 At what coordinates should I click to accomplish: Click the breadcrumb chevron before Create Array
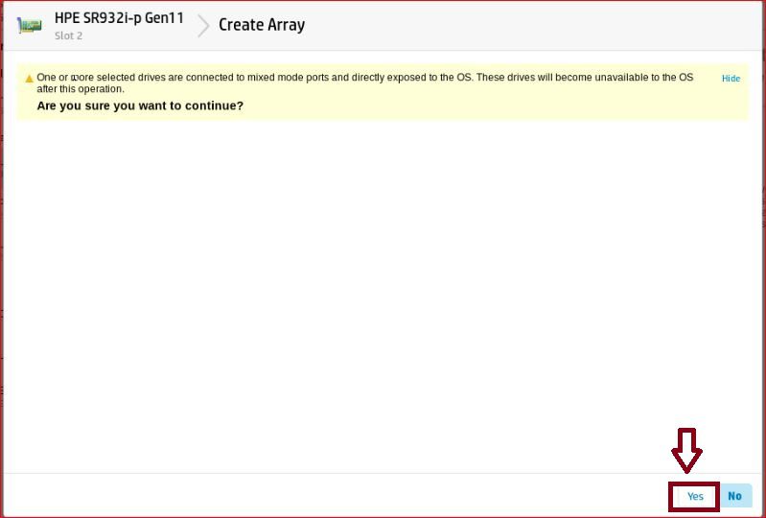(x=203, y=26)
